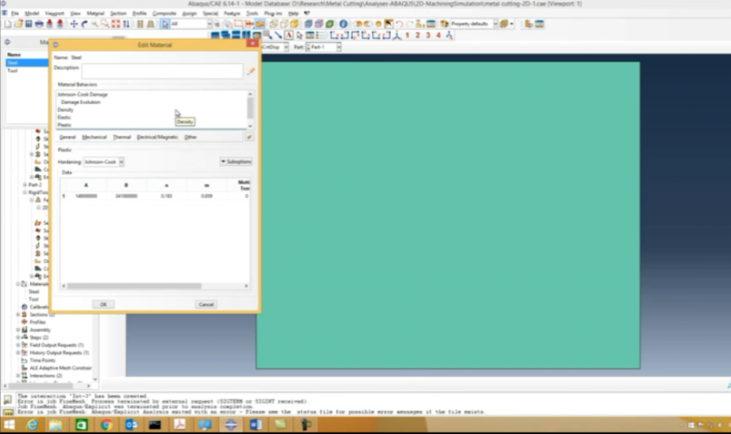Click the pencil edit description icon

pos(251,71)
